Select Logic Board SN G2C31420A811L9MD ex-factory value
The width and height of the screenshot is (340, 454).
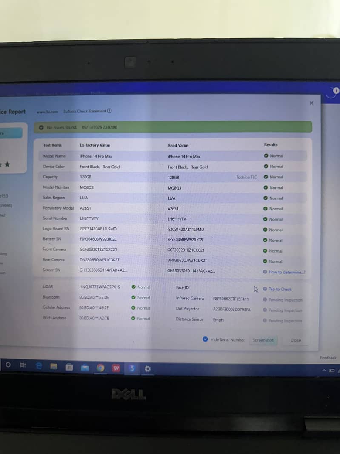[x=98, y=229]
